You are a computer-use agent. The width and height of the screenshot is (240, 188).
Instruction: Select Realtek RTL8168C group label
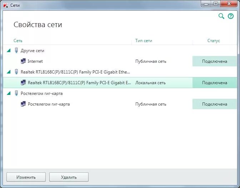[x=75, y=72]
